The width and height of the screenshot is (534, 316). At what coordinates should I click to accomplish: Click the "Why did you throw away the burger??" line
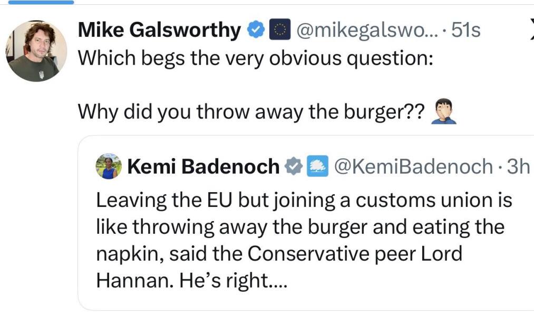click(251, 112)
